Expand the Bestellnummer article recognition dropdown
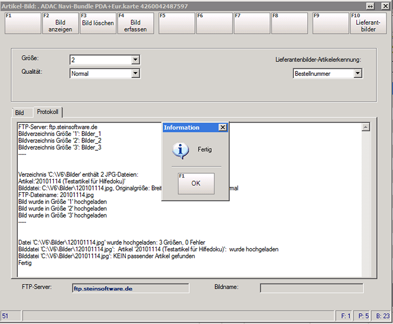 click(358, 73)
